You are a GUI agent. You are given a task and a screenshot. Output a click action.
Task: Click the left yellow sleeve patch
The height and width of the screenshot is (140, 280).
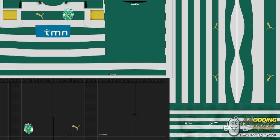point(10,15)
